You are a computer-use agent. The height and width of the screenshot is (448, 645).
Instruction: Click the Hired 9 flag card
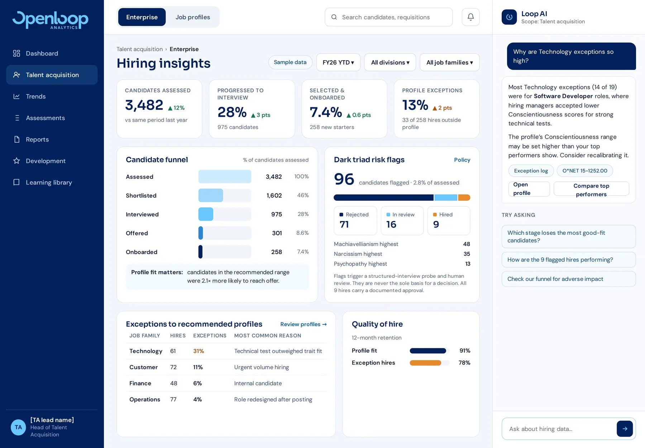[449, 220]
